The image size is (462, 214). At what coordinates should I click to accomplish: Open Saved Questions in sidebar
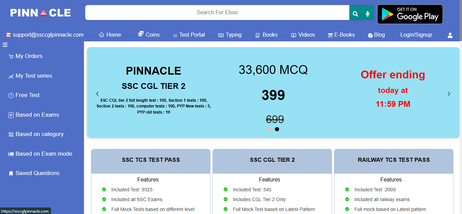(x=37, y=173)
